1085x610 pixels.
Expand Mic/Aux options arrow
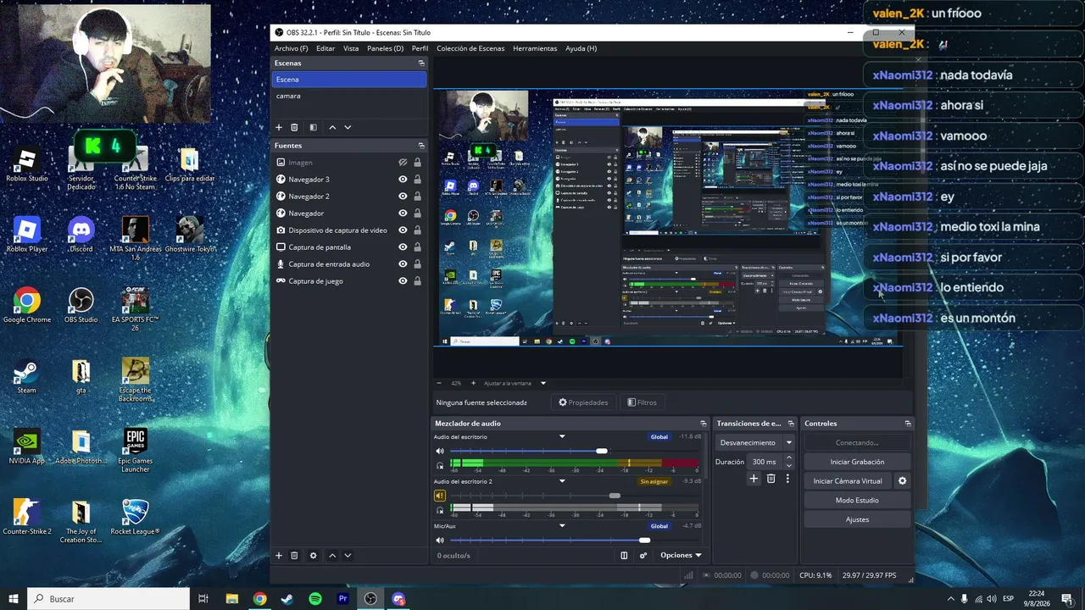tap(562, 526)
